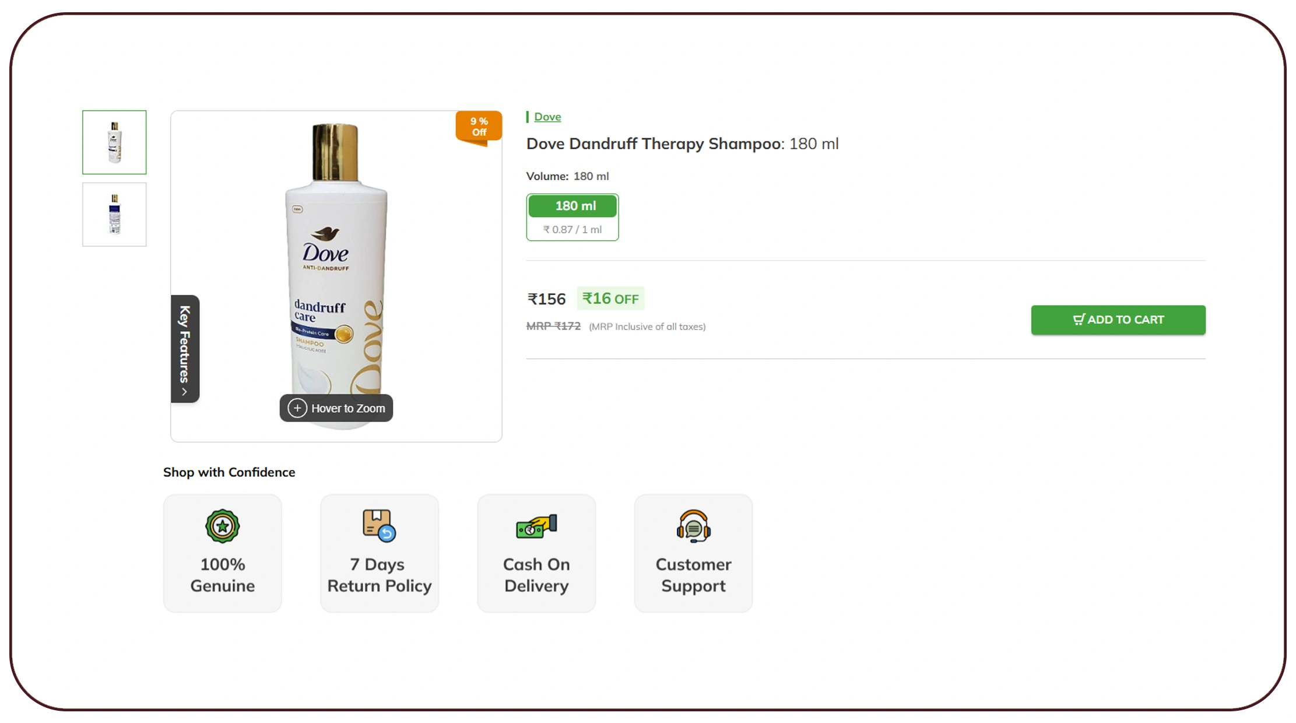
Task: Click the 7 Days Return Policy box icon
Action: (379, 526)
